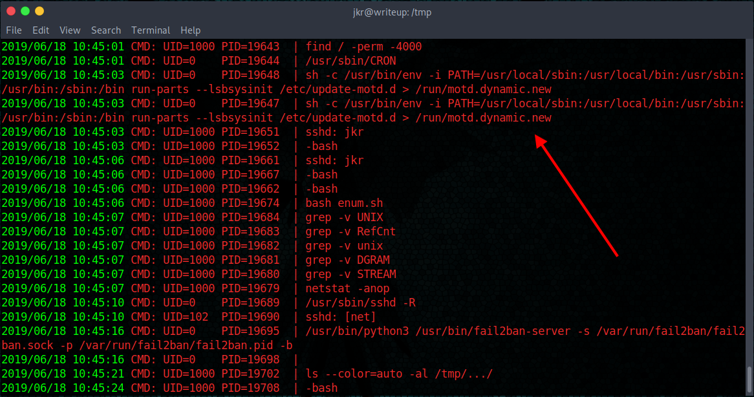
Task: Click PID=19689 in the process list
Action: 250,303
